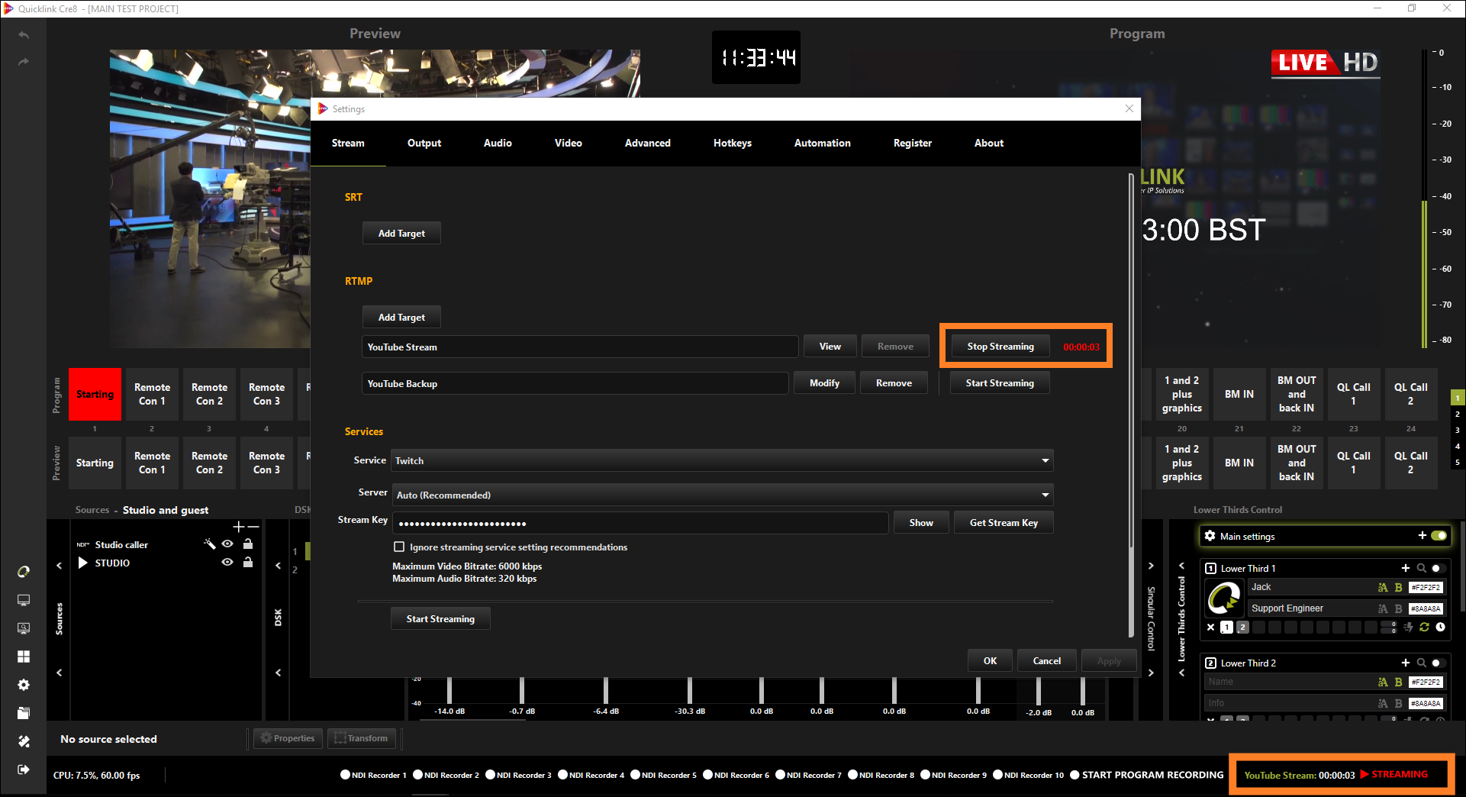The image size is (1466, 797).
Task: Hide the Studio caller source
Action: click(227, 544)
